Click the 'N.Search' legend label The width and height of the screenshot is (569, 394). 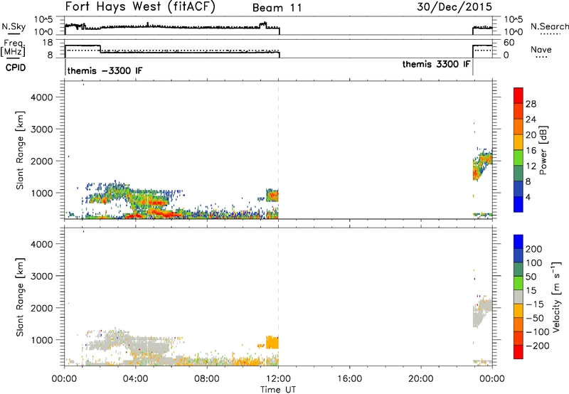pos(549,26)
